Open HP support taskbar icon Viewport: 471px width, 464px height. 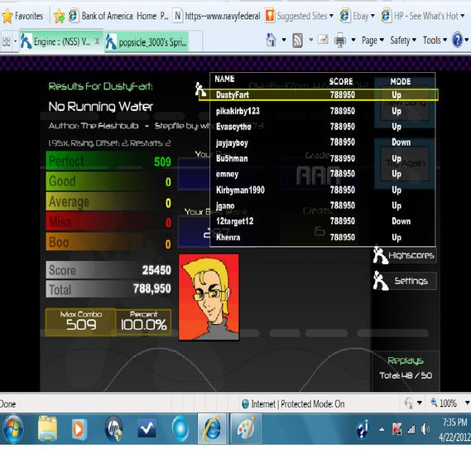(x=113, y=429)
